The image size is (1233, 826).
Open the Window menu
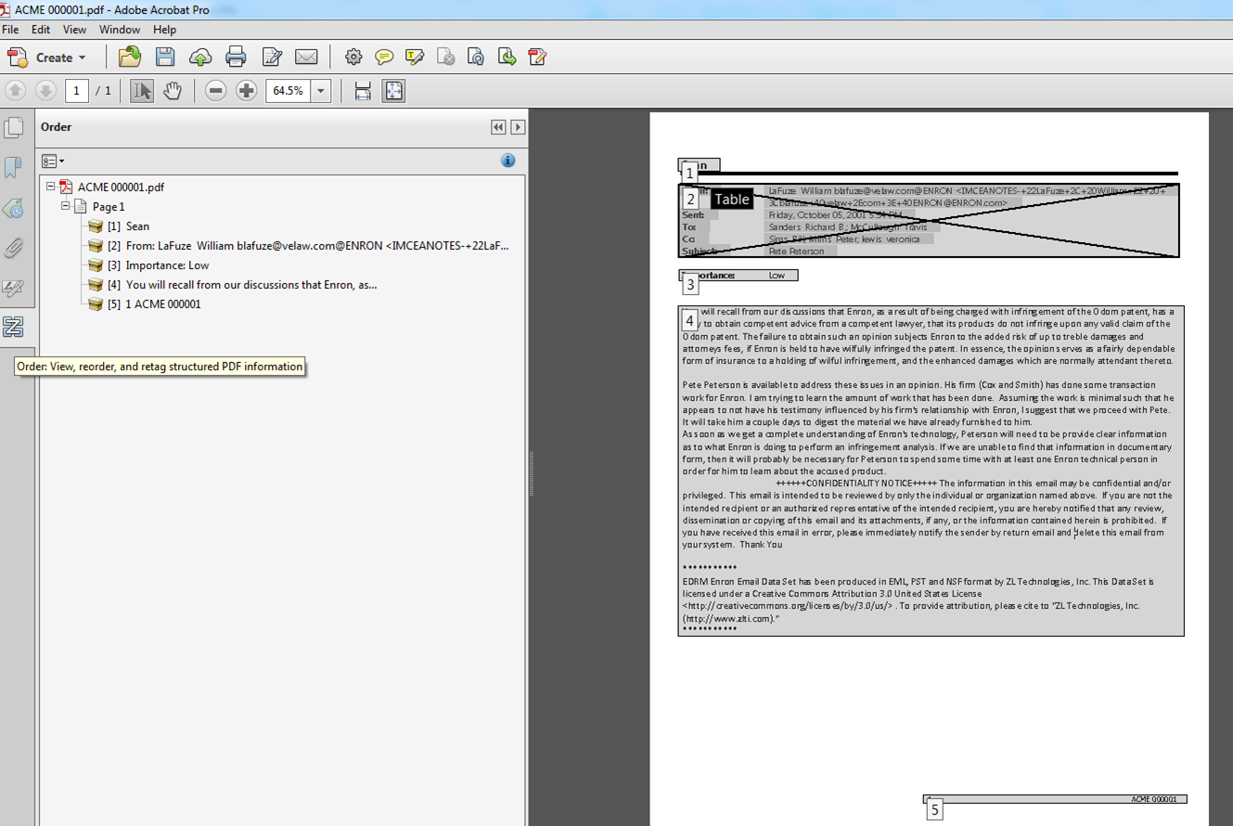120,30
